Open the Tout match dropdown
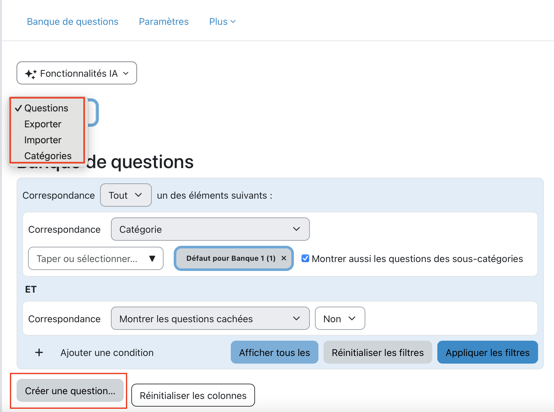 (126, 195)
